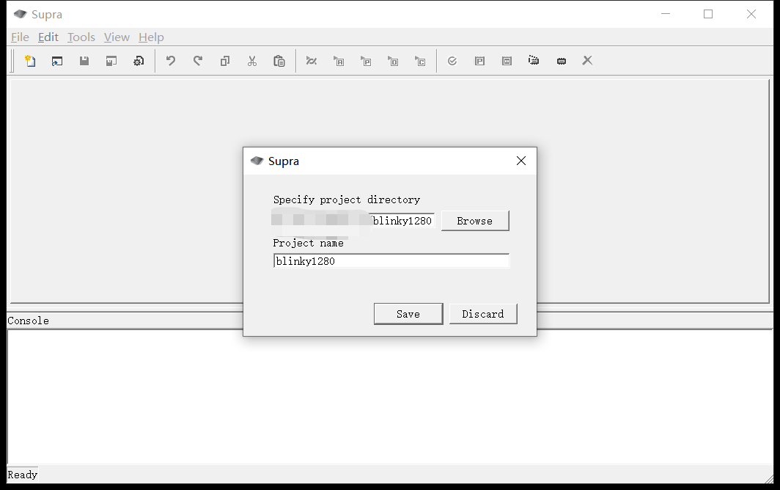Screen dimensions: 780x490
Task: Open the gear settings toolbar icon
Action: pos(139,61)
